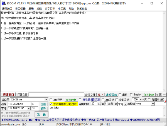Screen dimensions: 167x126
Task: Enable the 加回车换行 checkbox
Action: coord(149,100)
